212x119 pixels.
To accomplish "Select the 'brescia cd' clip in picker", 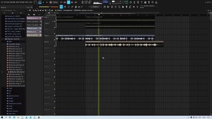I will pyautogui.click(x=34, y=18).
